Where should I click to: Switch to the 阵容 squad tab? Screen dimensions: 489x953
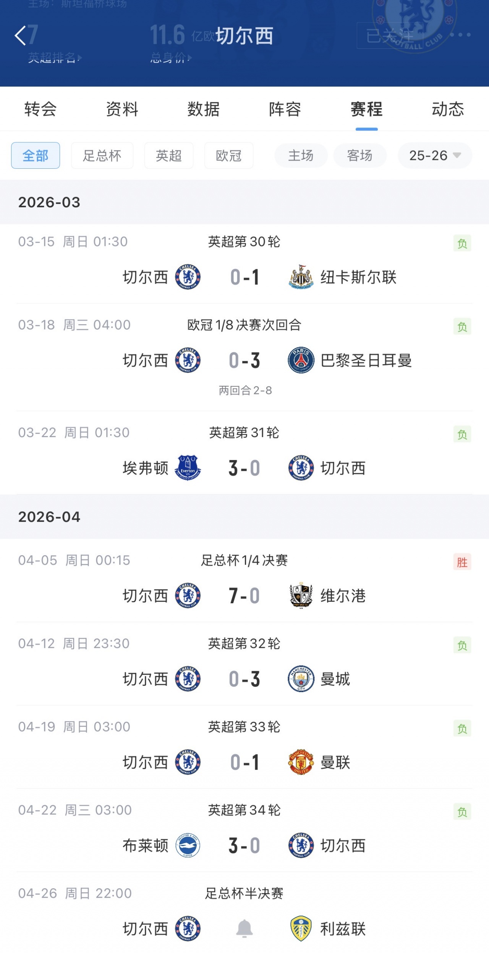(285, 109)
